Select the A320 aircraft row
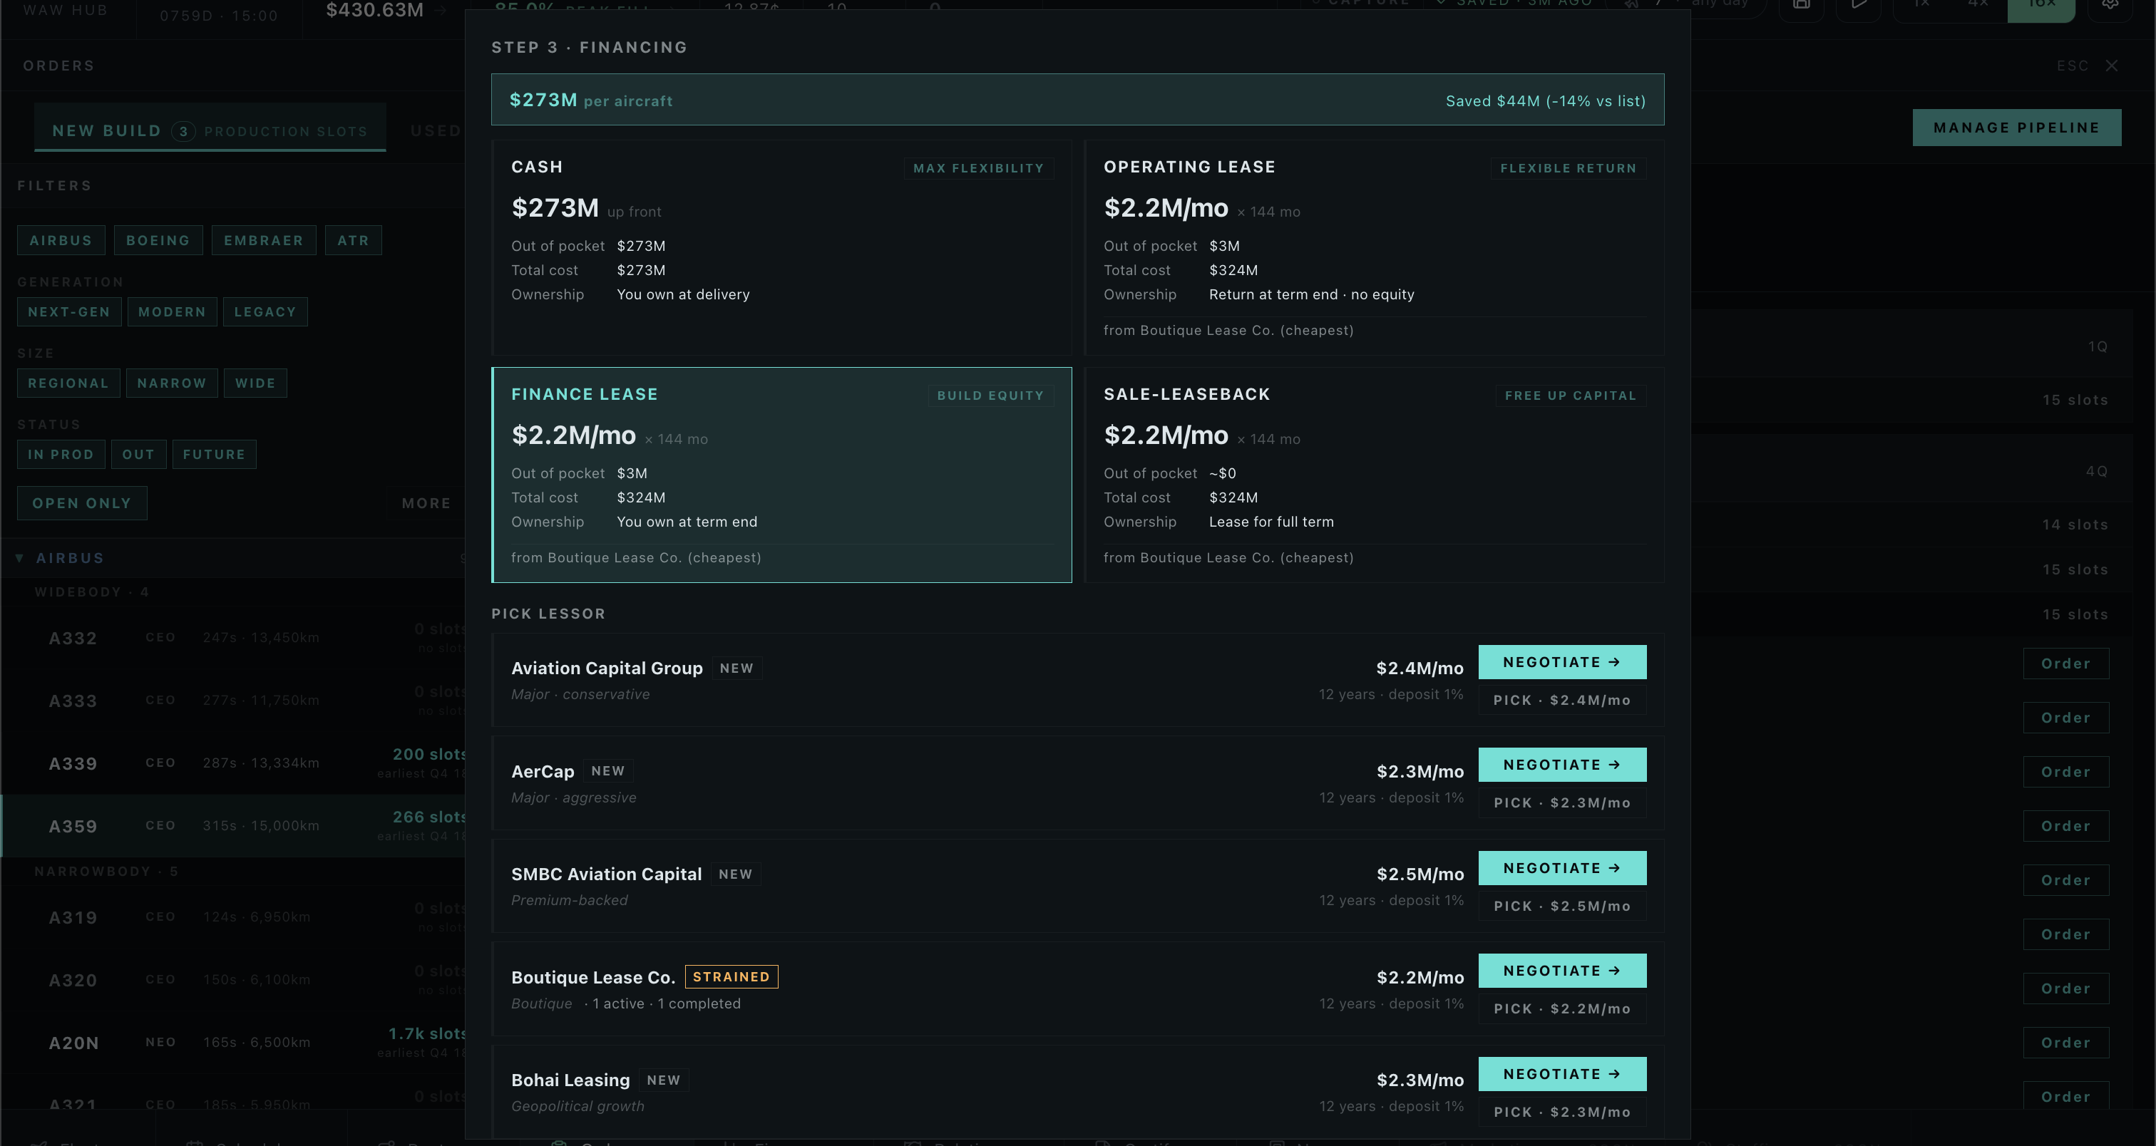Viewport: 2156px width, 1146px height. click(234, 979)
